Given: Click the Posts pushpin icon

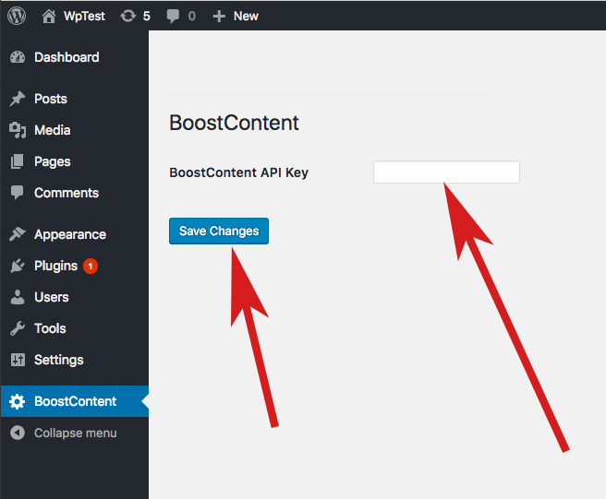Looking at the screenshot, I should tap(18, 99).
